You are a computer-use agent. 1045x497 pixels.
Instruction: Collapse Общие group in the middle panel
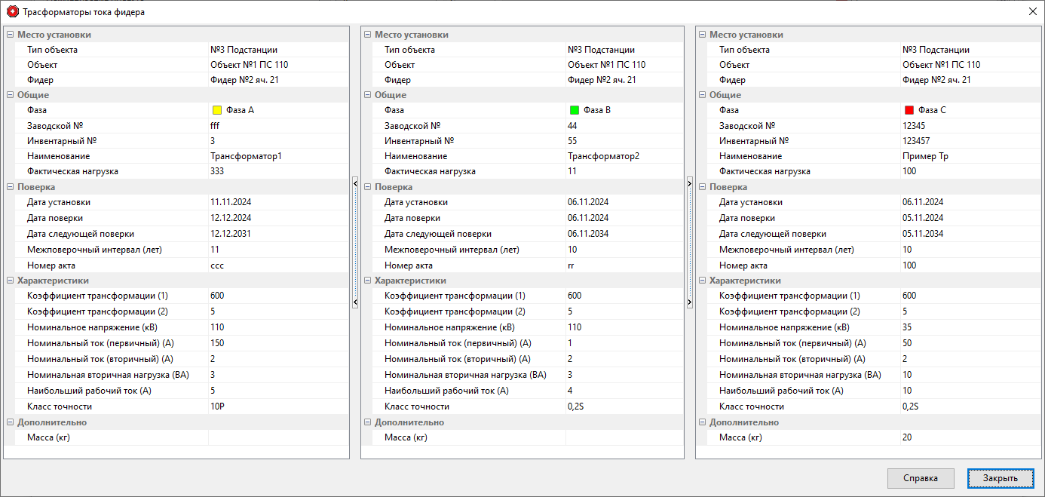(x=367, y=95)
